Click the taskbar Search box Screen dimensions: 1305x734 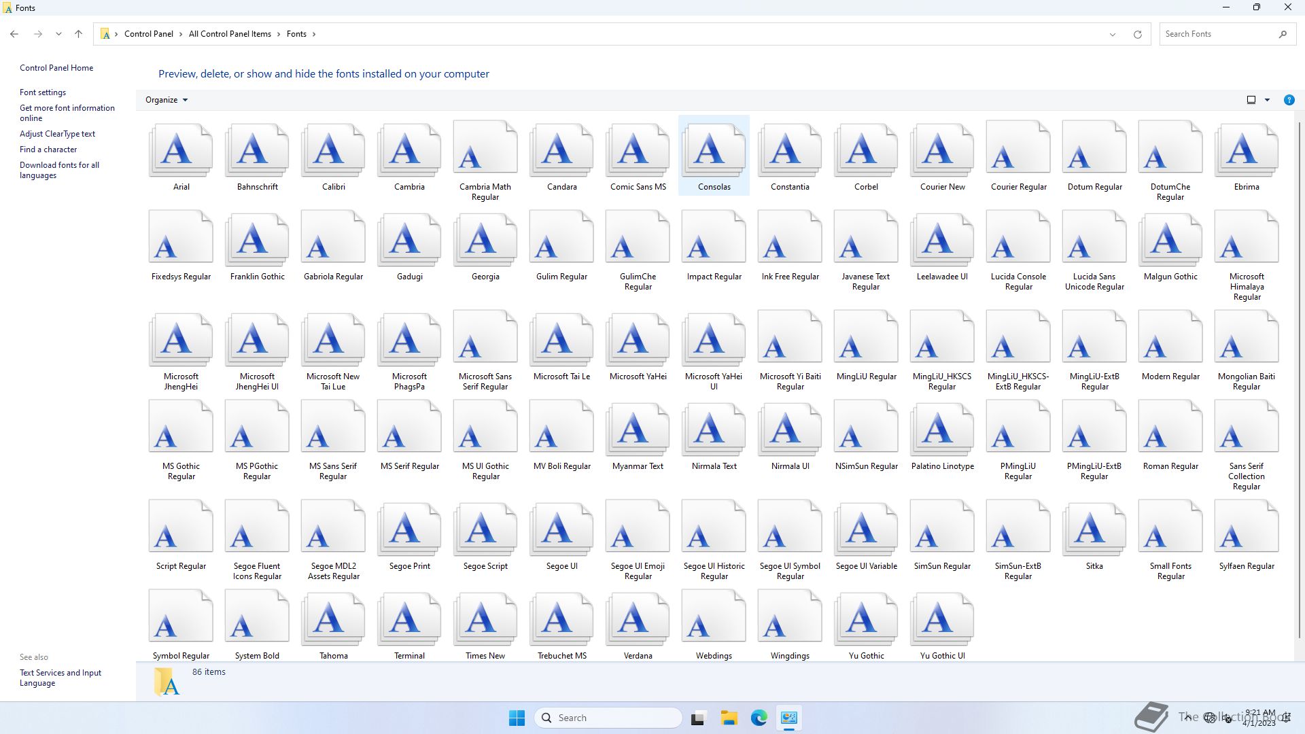pos(608,718)
